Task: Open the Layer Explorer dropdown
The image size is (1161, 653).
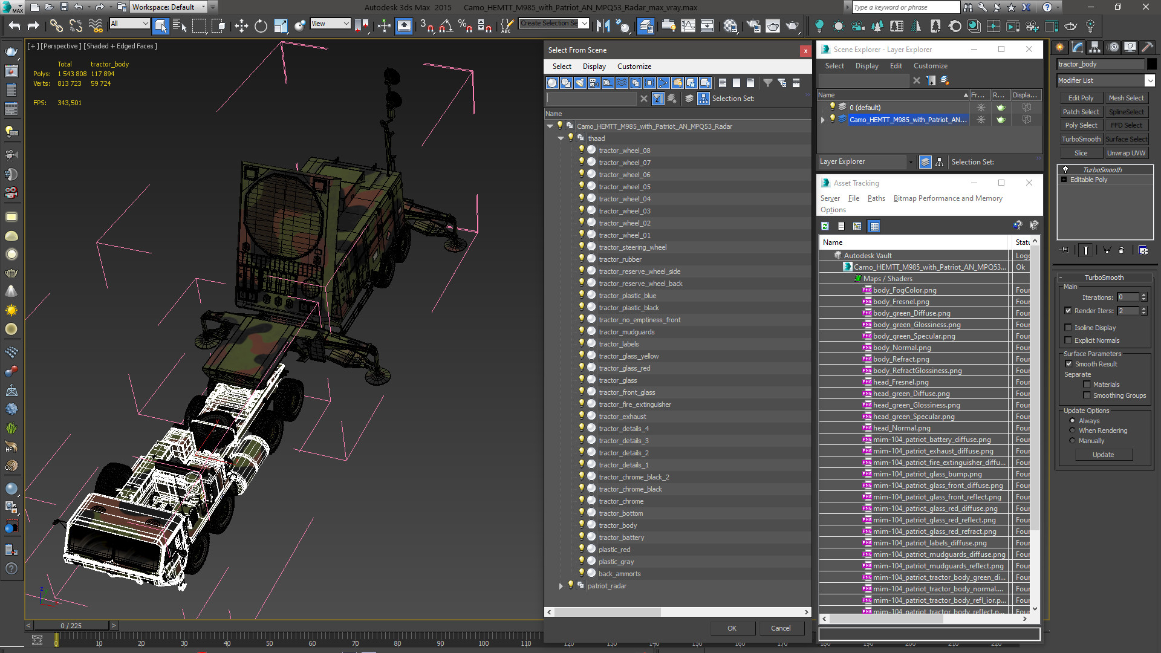Action: 910,162
